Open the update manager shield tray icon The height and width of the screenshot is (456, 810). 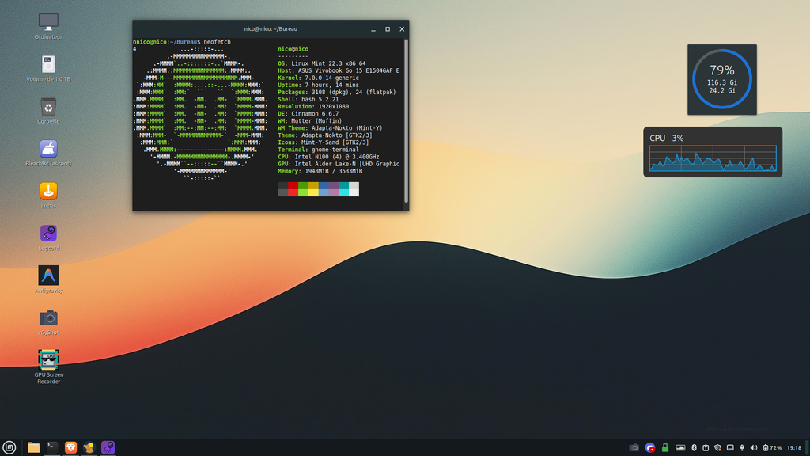tap(717, 448)
